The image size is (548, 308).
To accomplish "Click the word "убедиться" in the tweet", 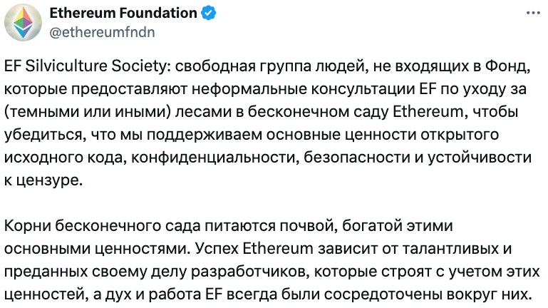I will pos(45,135).
